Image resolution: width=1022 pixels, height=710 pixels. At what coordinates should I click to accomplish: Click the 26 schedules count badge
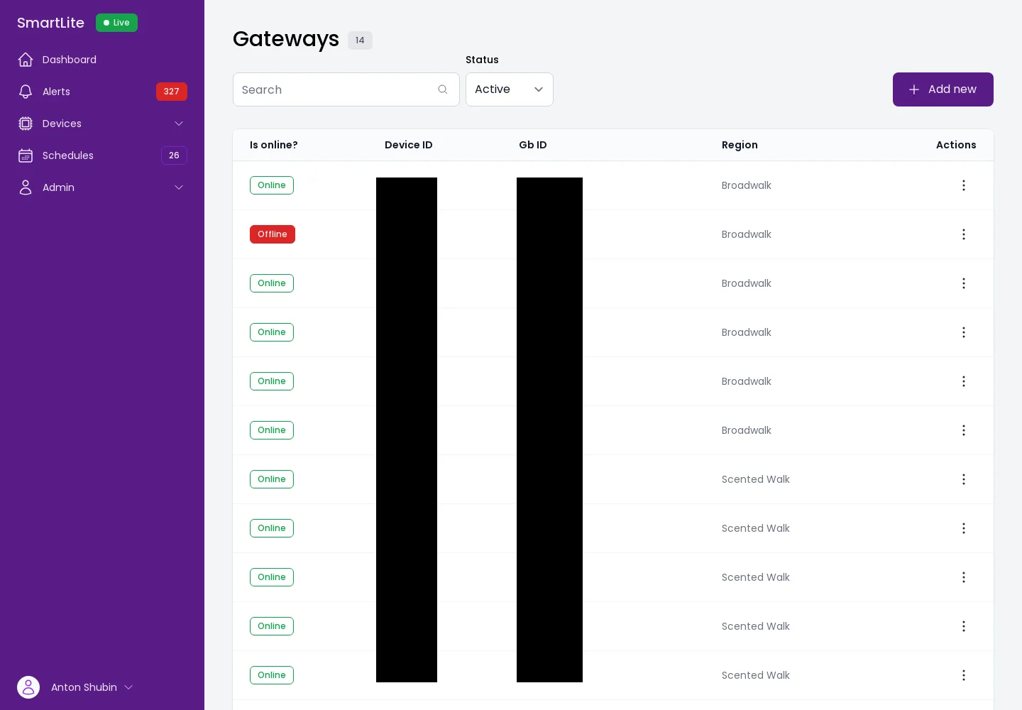click(174, 155)
